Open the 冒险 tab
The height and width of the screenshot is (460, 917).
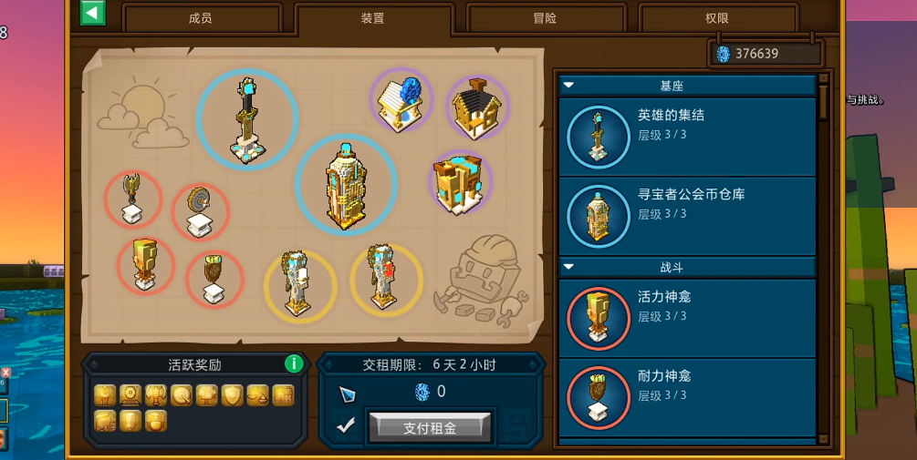(545, 18)
